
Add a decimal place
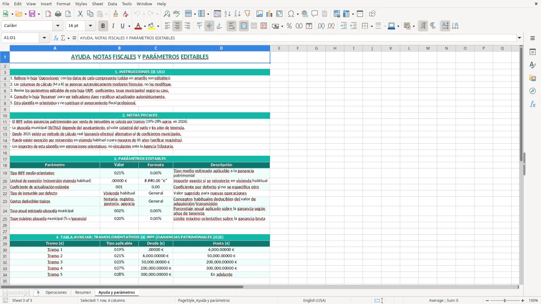(321, 26)
